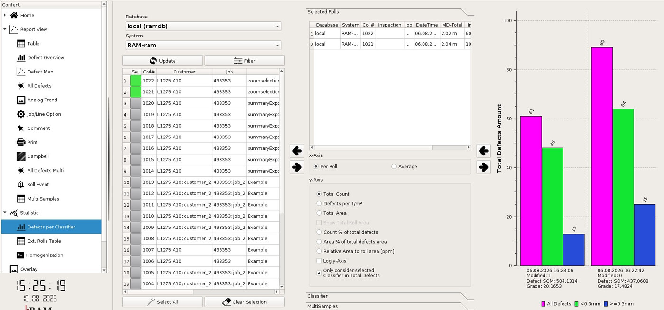Image resolution: width=664 pixels, height=310 pixels.
Task: Open the Home icon in the content tree
Action: (14, 15)
